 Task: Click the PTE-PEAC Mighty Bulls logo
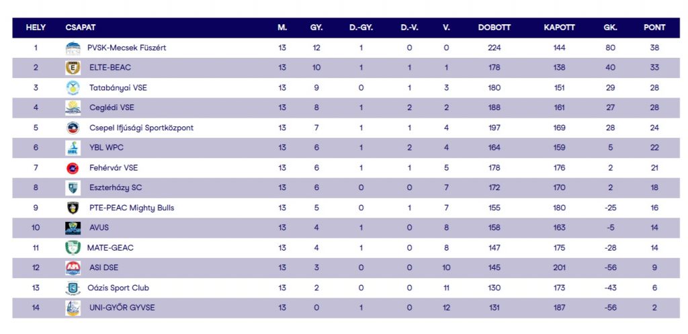click(x=73, y=208)
